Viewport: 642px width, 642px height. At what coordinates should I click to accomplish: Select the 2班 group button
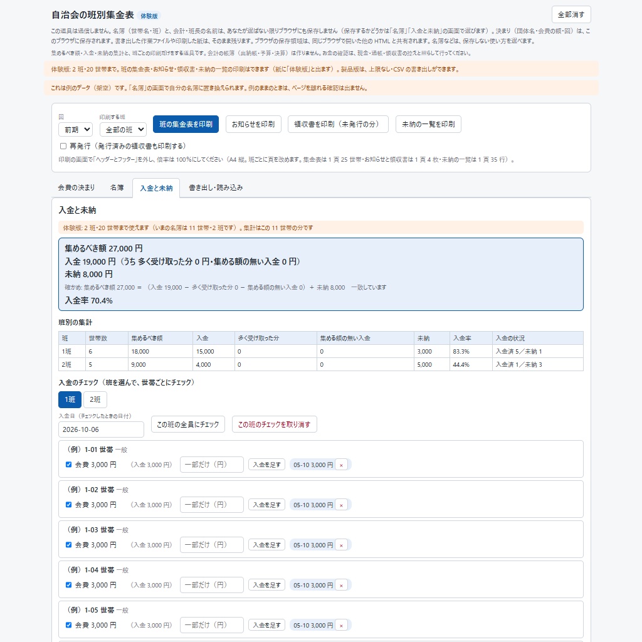click(95, 399)
